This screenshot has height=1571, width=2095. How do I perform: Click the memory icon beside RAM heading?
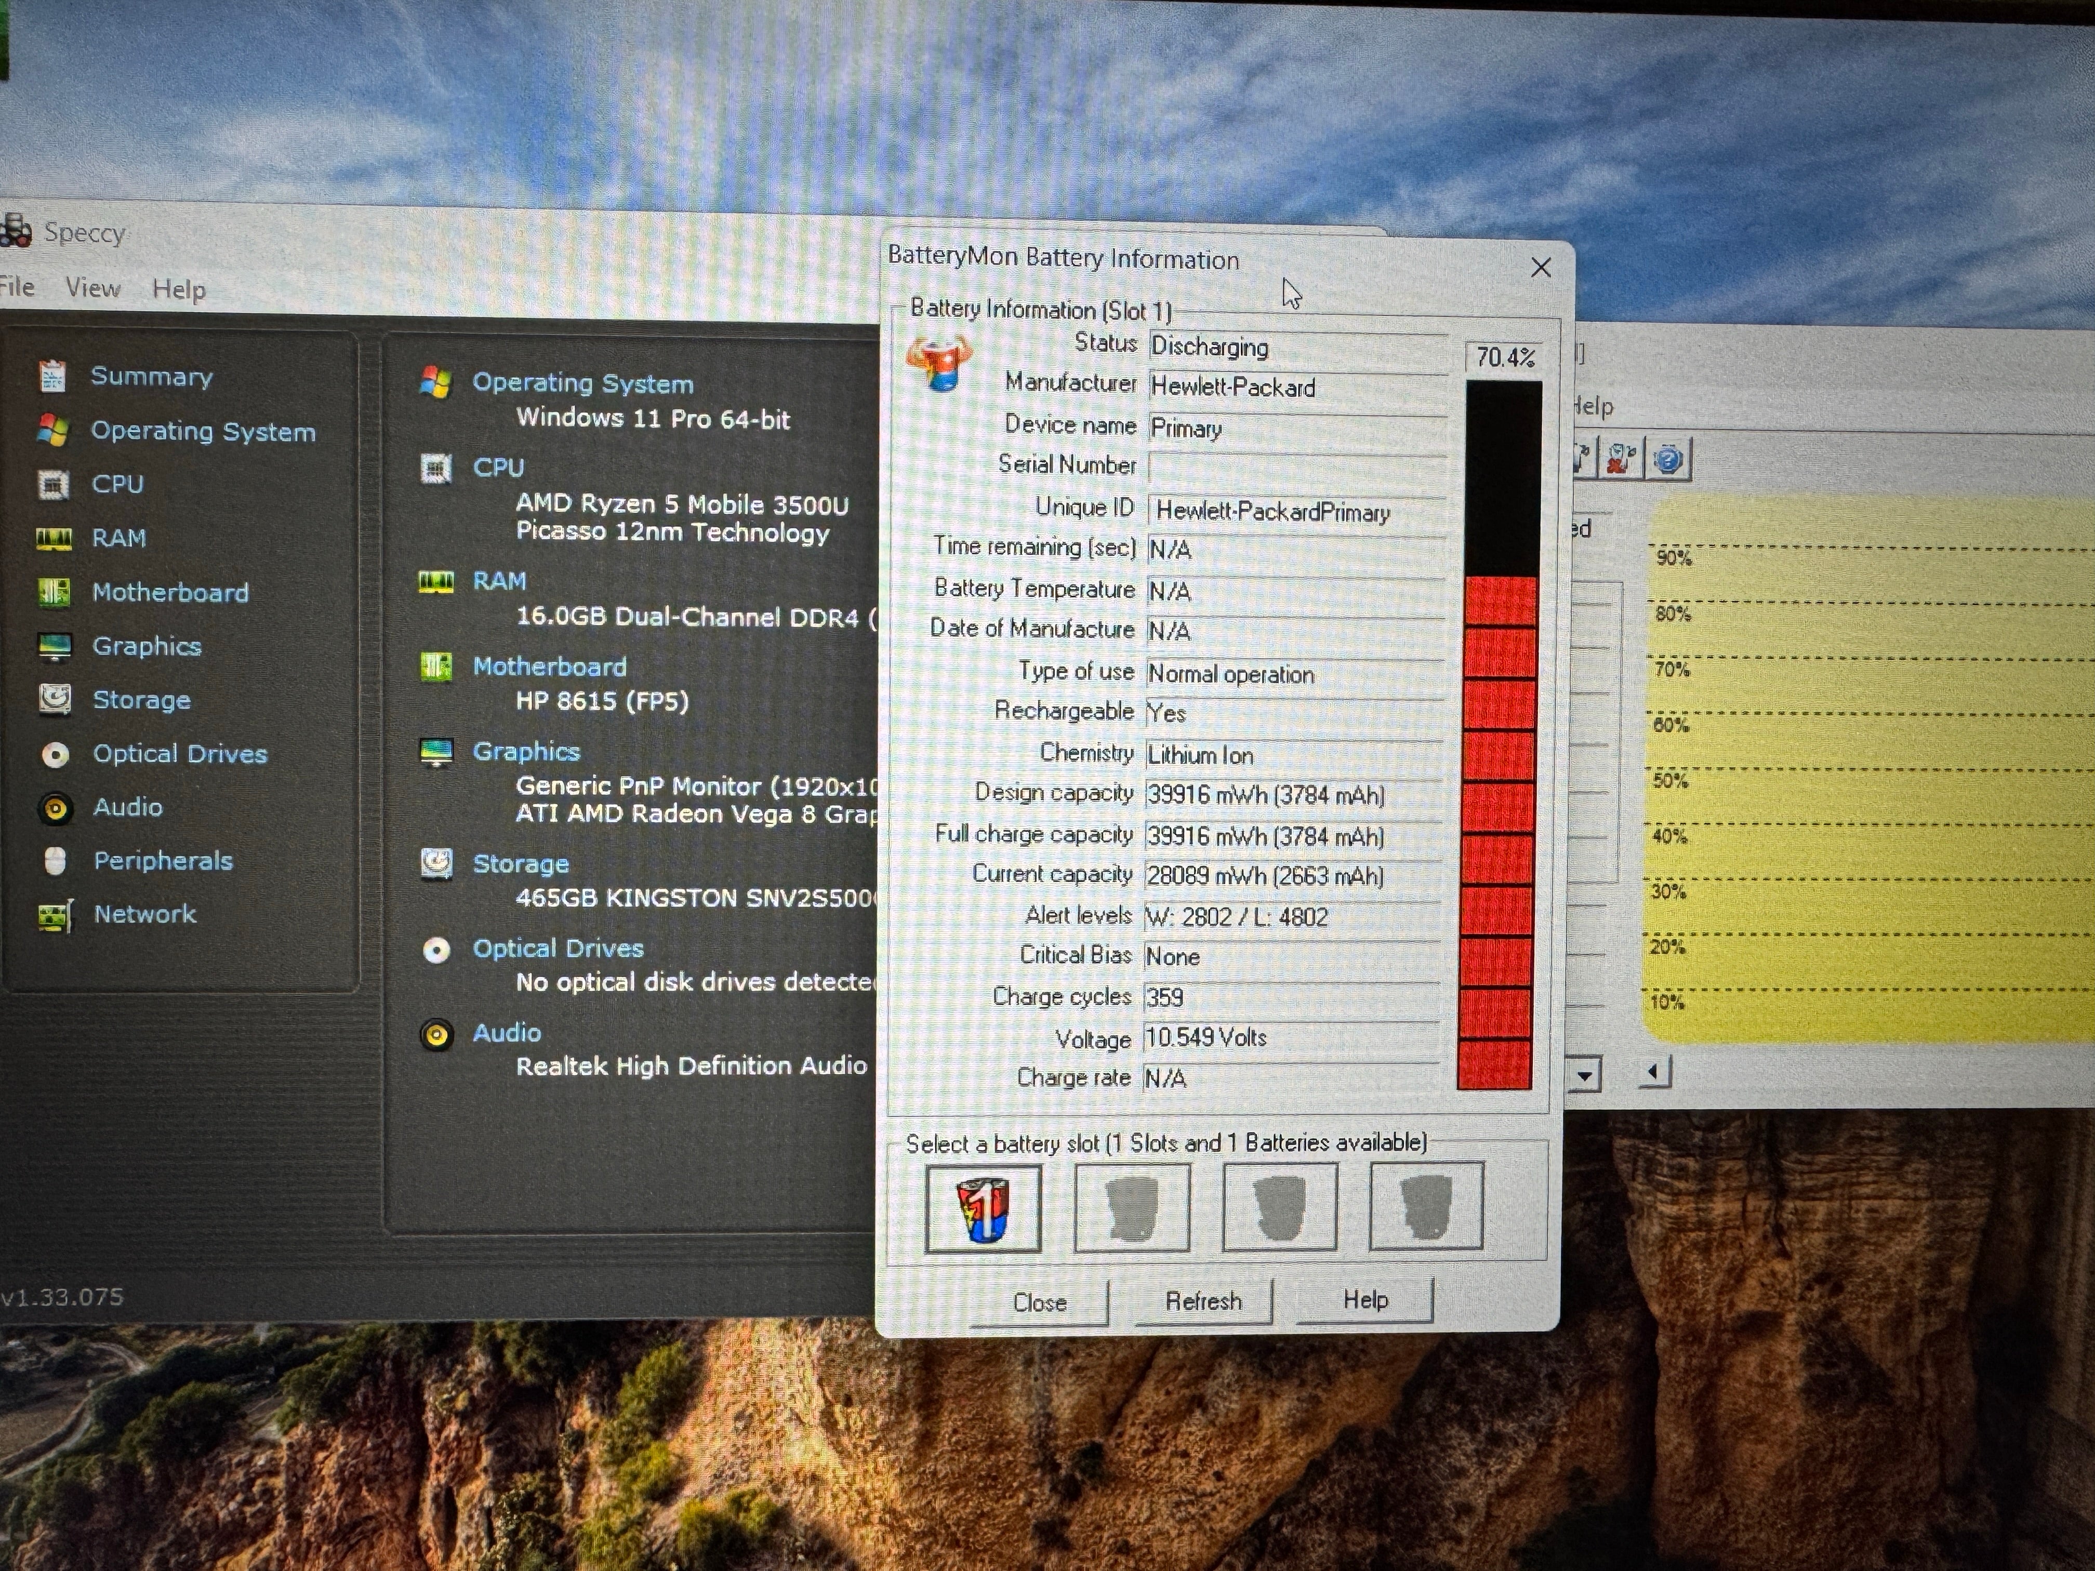[435, 581]
